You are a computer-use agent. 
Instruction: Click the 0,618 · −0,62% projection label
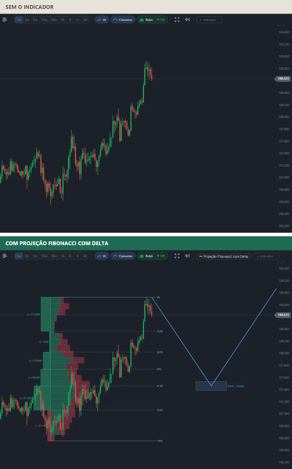(236, 386)
